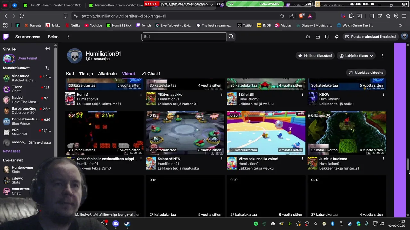Expand the Lahjoita tilaus dropdown

coord(356,56)
